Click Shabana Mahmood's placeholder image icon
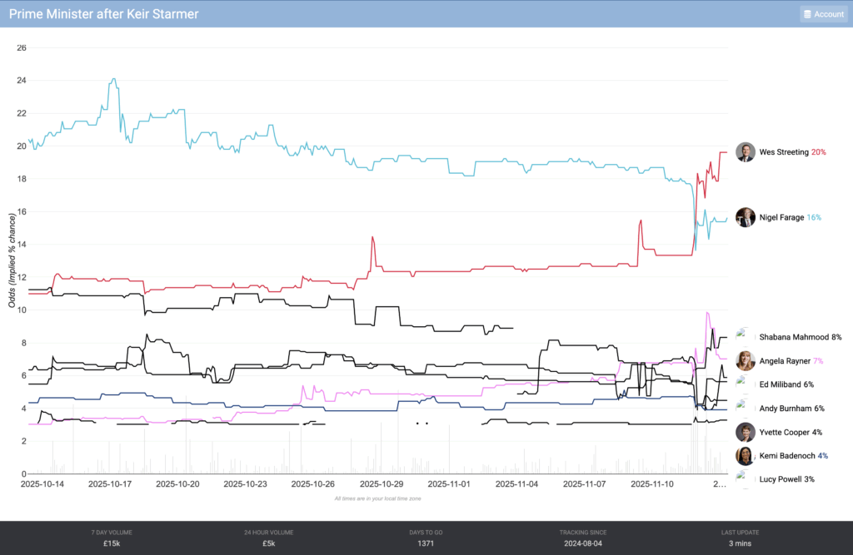This screenshot has width=853, height=555. point(745,336)
